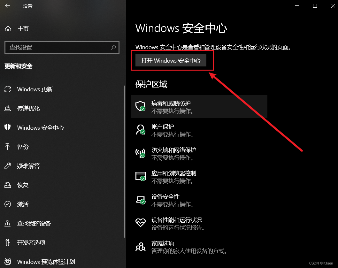Viewport: 338px width, 268px height.
Task: Click the Home house icon
Action: tap(8, 29)
